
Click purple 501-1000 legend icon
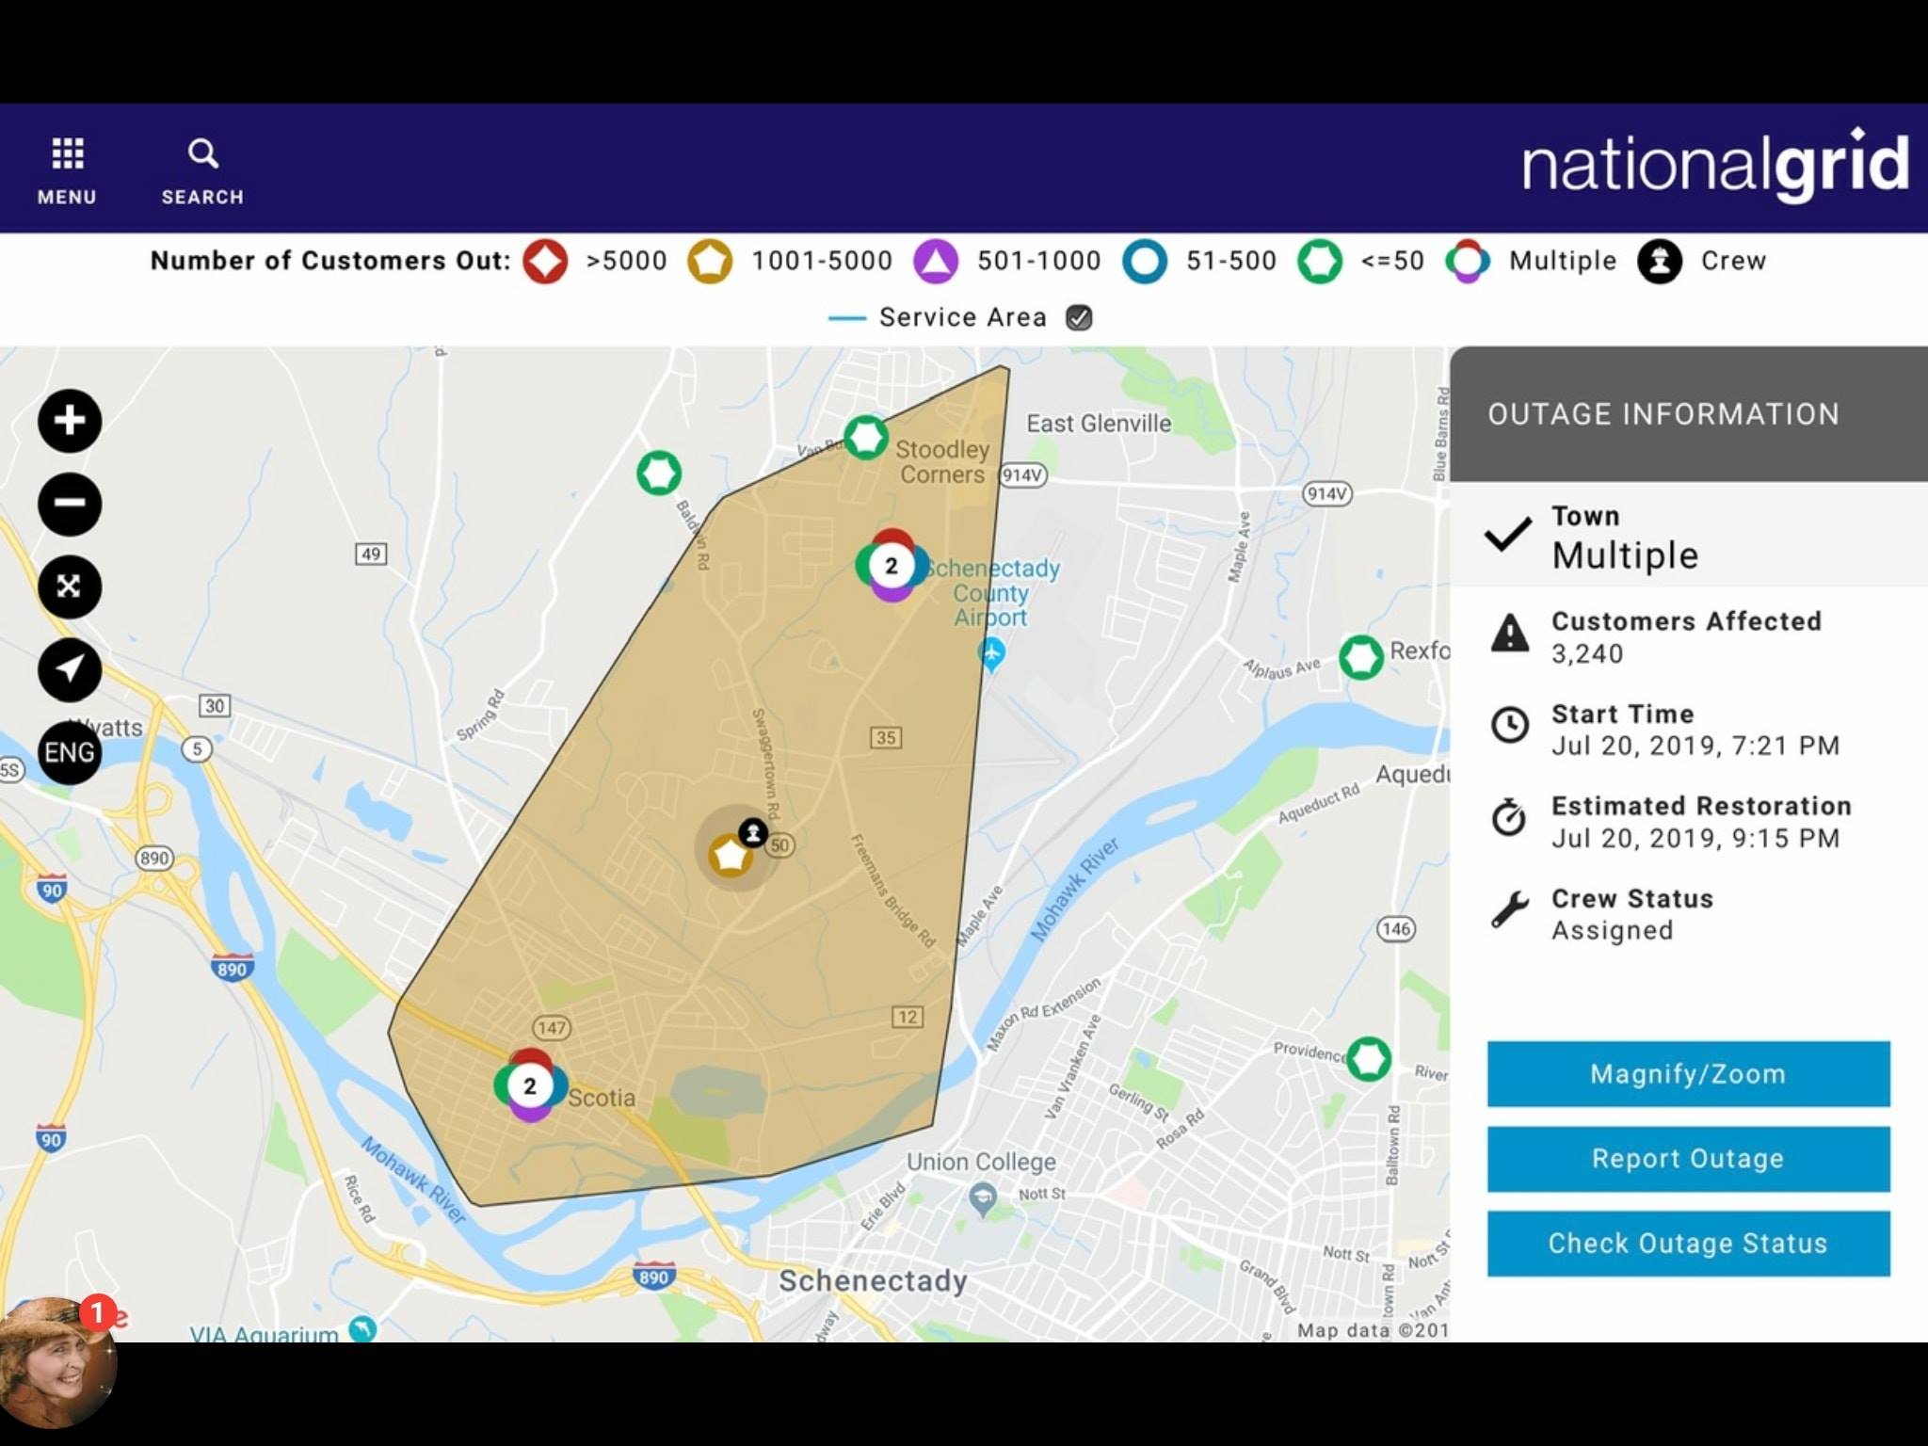tap(936, 261)
